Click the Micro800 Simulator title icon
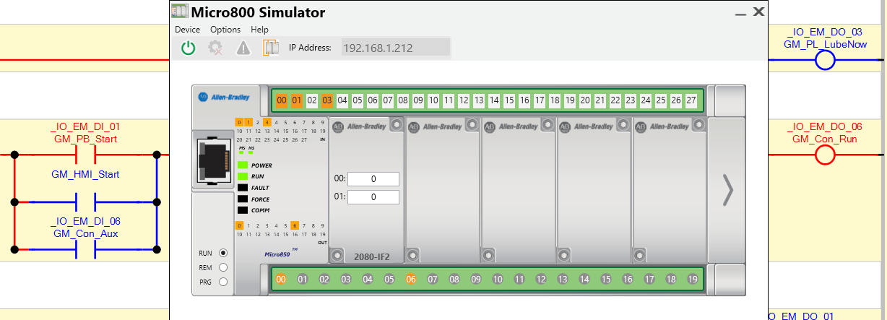The image size is (887, 320). [179, 12]
